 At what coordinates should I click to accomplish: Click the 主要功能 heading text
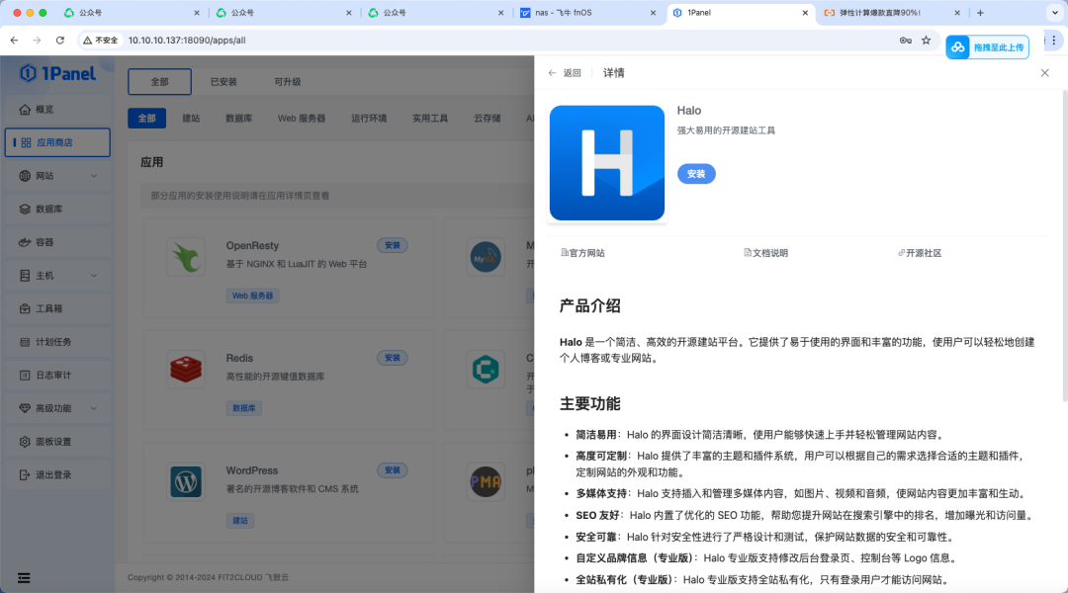click(x=589, y=403)
